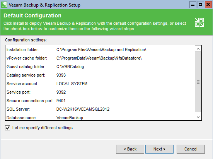Click the 'Database name:' label
This screenshot has height=159, width=213.
[x=22, y=118]
